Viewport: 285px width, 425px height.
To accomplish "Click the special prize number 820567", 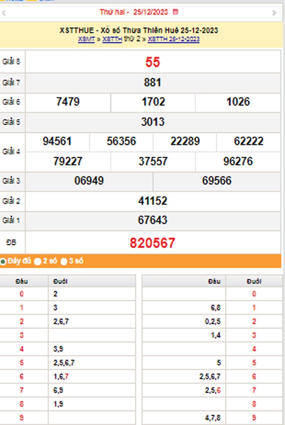I will pos(152,243).
